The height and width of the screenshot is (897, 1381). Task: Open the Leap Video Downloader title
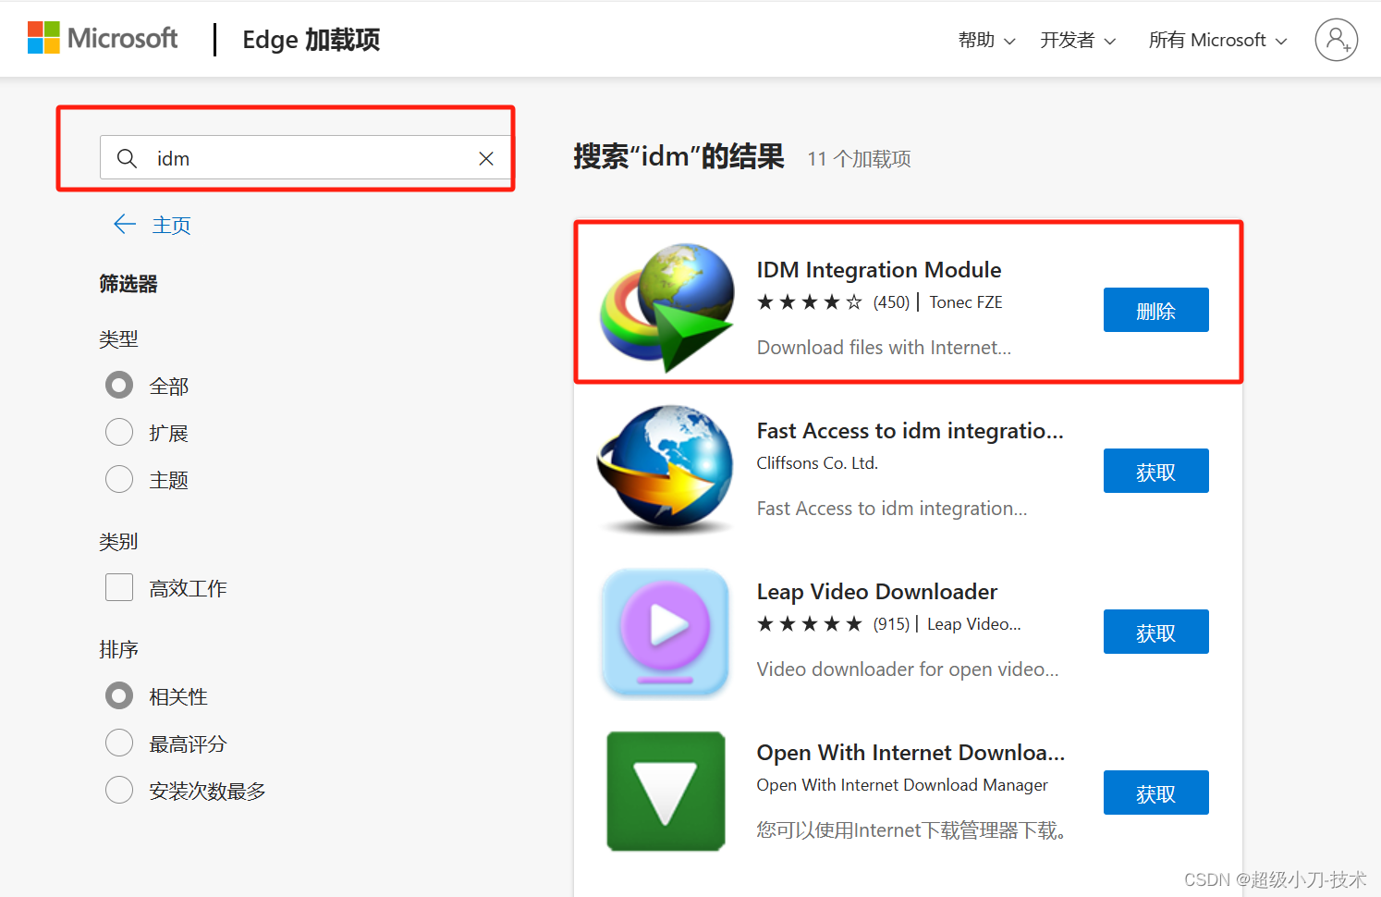877,592
